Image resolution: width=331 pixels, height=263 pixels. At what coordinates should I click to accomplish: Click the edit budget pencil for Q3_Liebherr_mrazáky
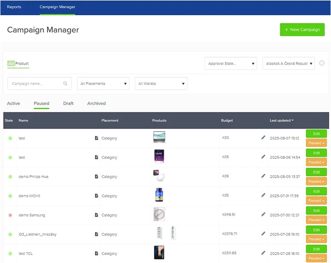[263, 234]
